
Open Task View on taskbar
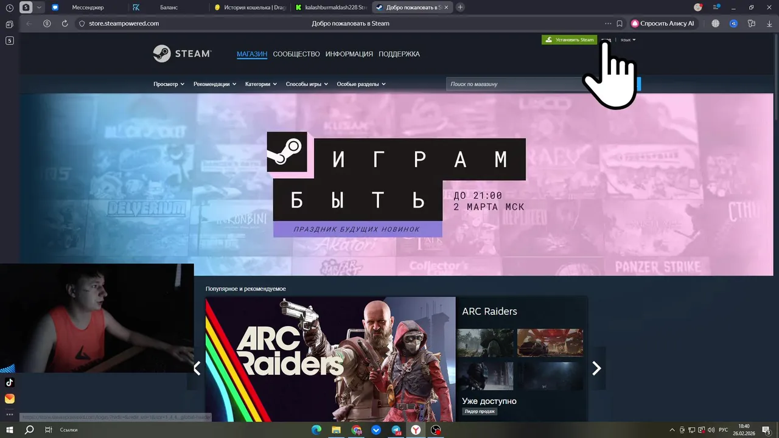(48, 429)
